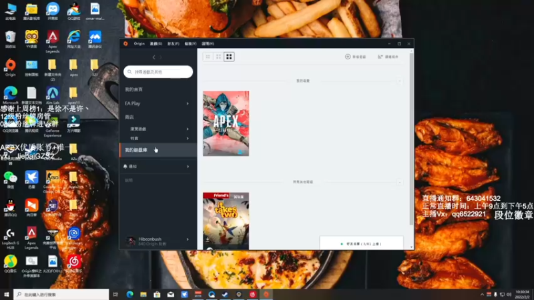This screenshot has width=534, height=300.
Task: Collapse the My Favorites section
Action: pos(399,81)
